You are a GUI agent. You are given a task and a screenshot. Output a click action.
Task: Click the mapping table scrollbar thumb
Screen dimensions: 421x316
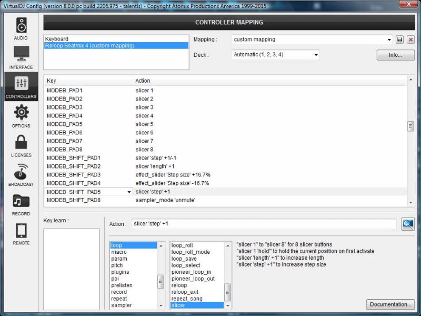coord(410,126)
